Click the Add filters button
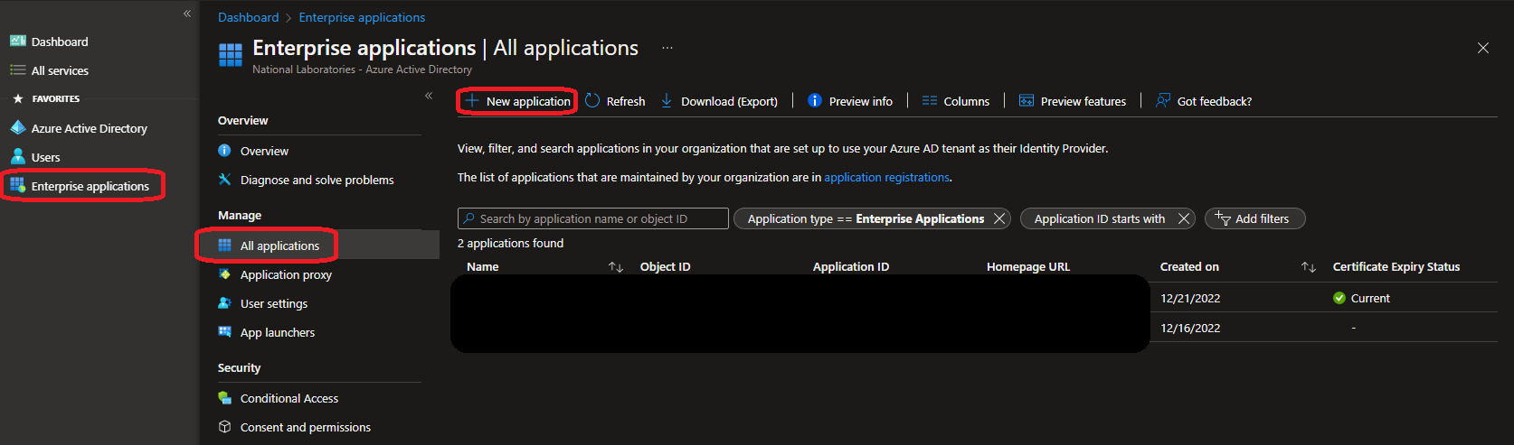Viewport: 1514px width, 445px height. pos(1254,218)
